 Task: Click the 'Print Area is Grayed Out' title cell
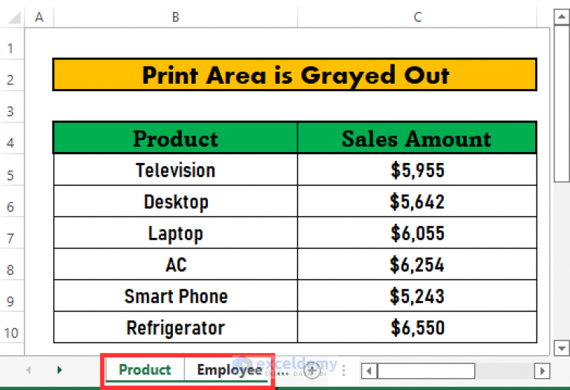(295, 75)
